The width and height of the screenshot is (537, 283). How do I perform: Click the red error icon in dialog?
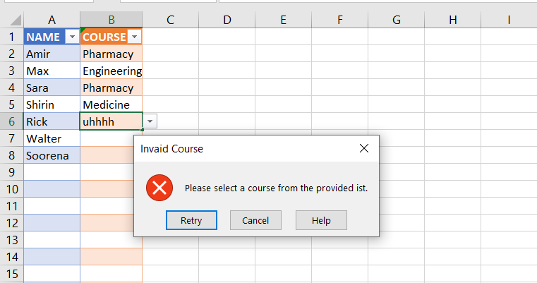[159, 188]
